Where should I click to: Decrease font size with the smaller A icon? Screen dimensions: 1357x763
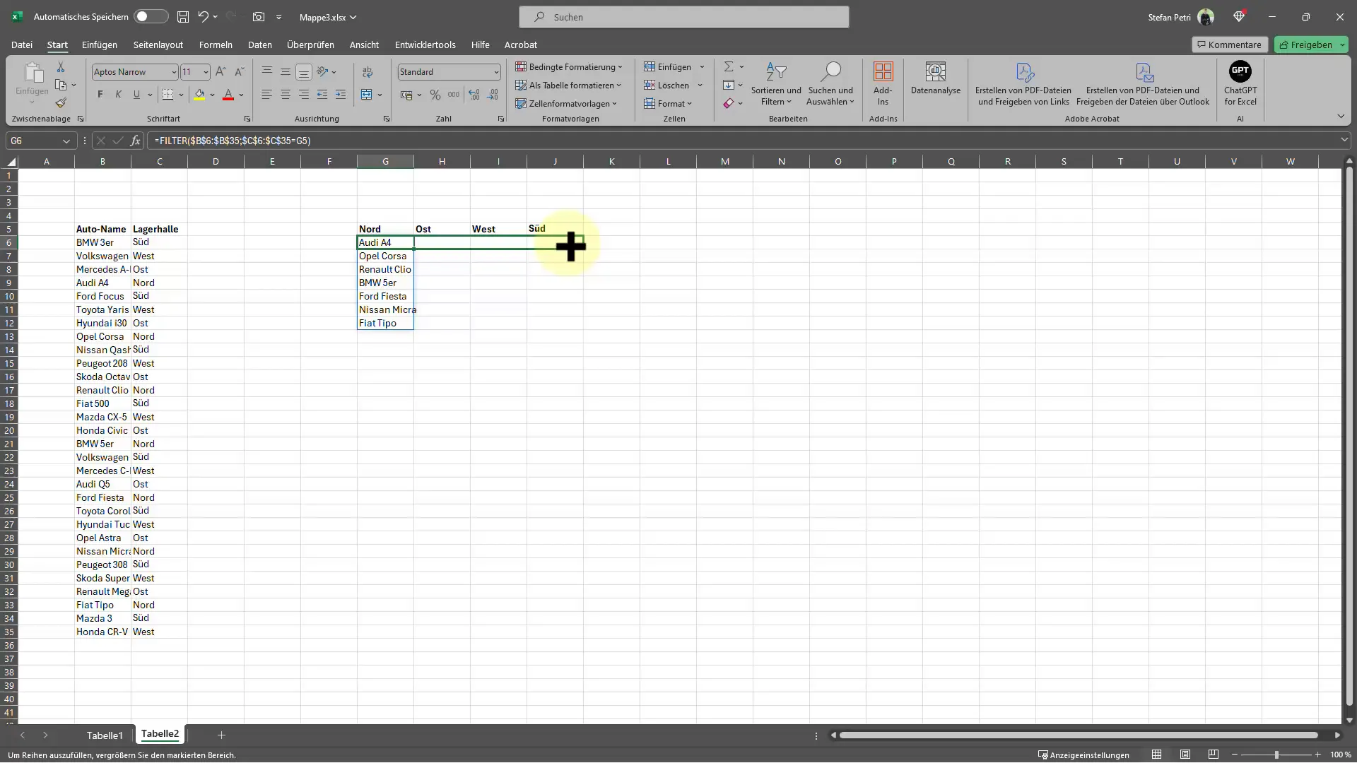pos(239,72)
